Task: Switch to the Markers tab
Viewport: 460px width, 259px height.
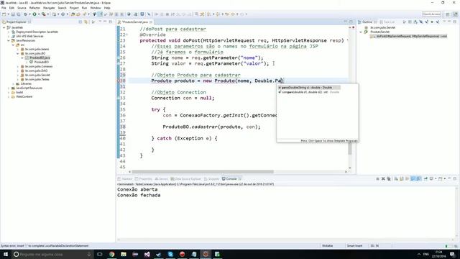Action: click(x=125, y=179)
